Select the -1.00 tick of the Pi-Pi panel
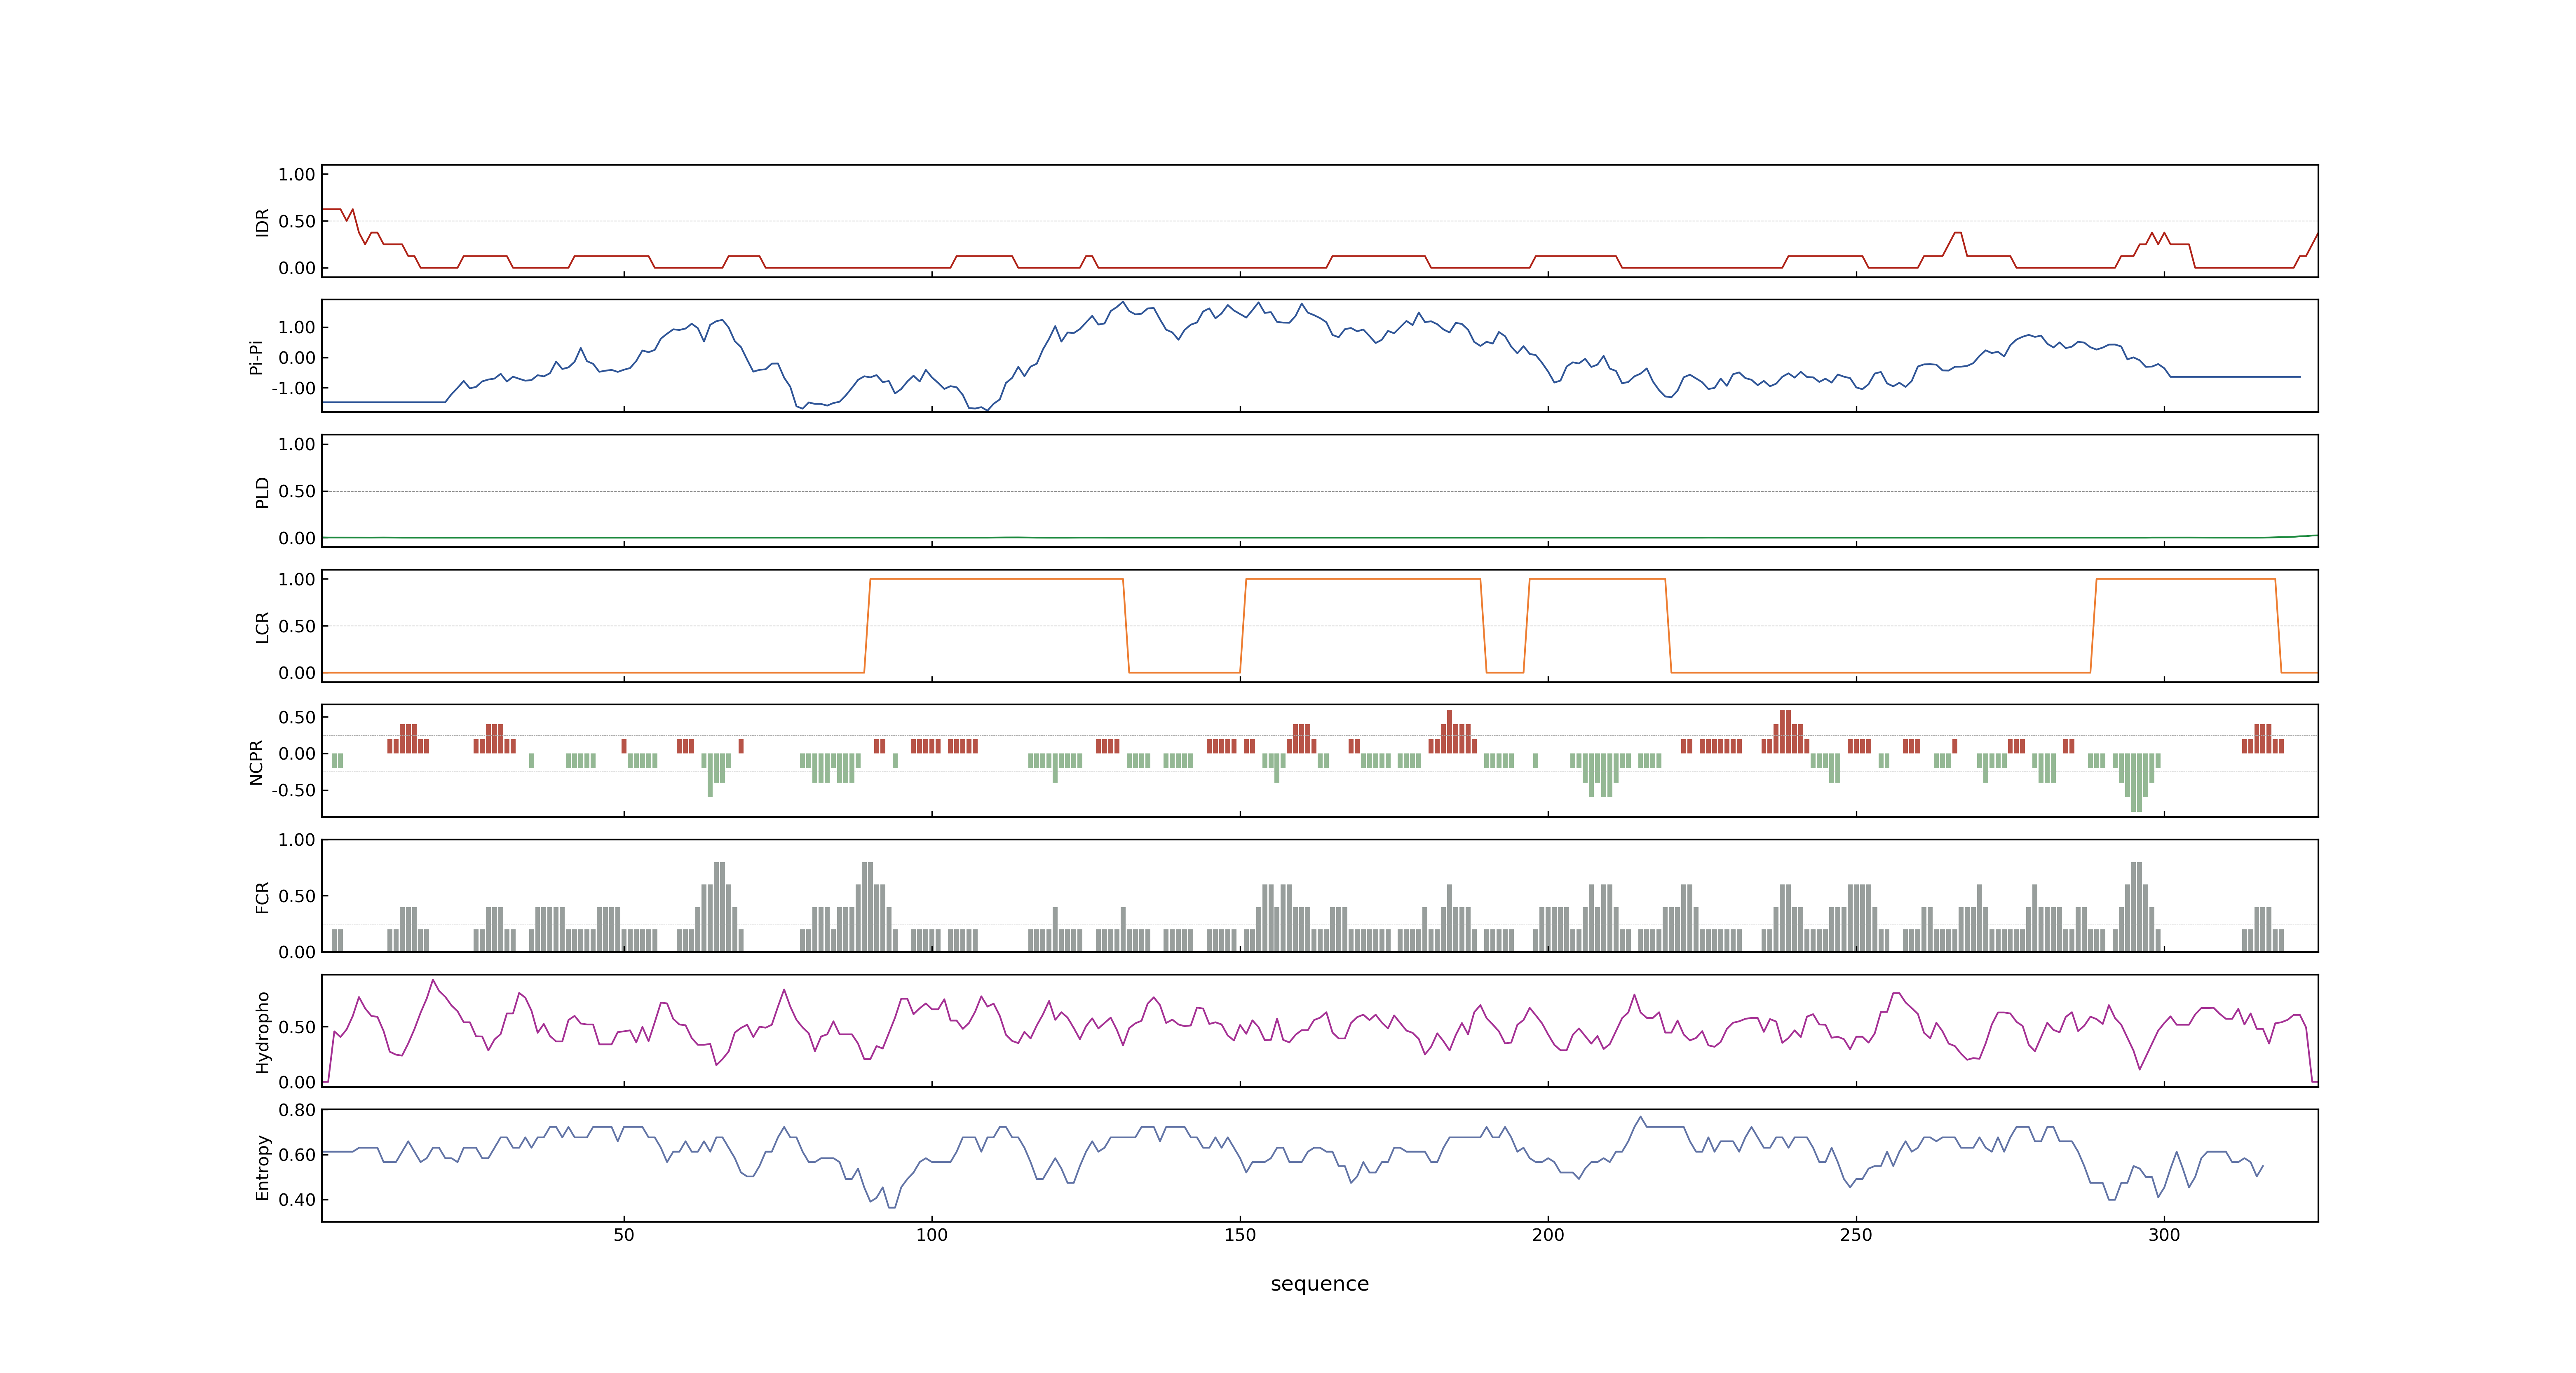Viewport: 2576px width, 1373px height. 293,389
